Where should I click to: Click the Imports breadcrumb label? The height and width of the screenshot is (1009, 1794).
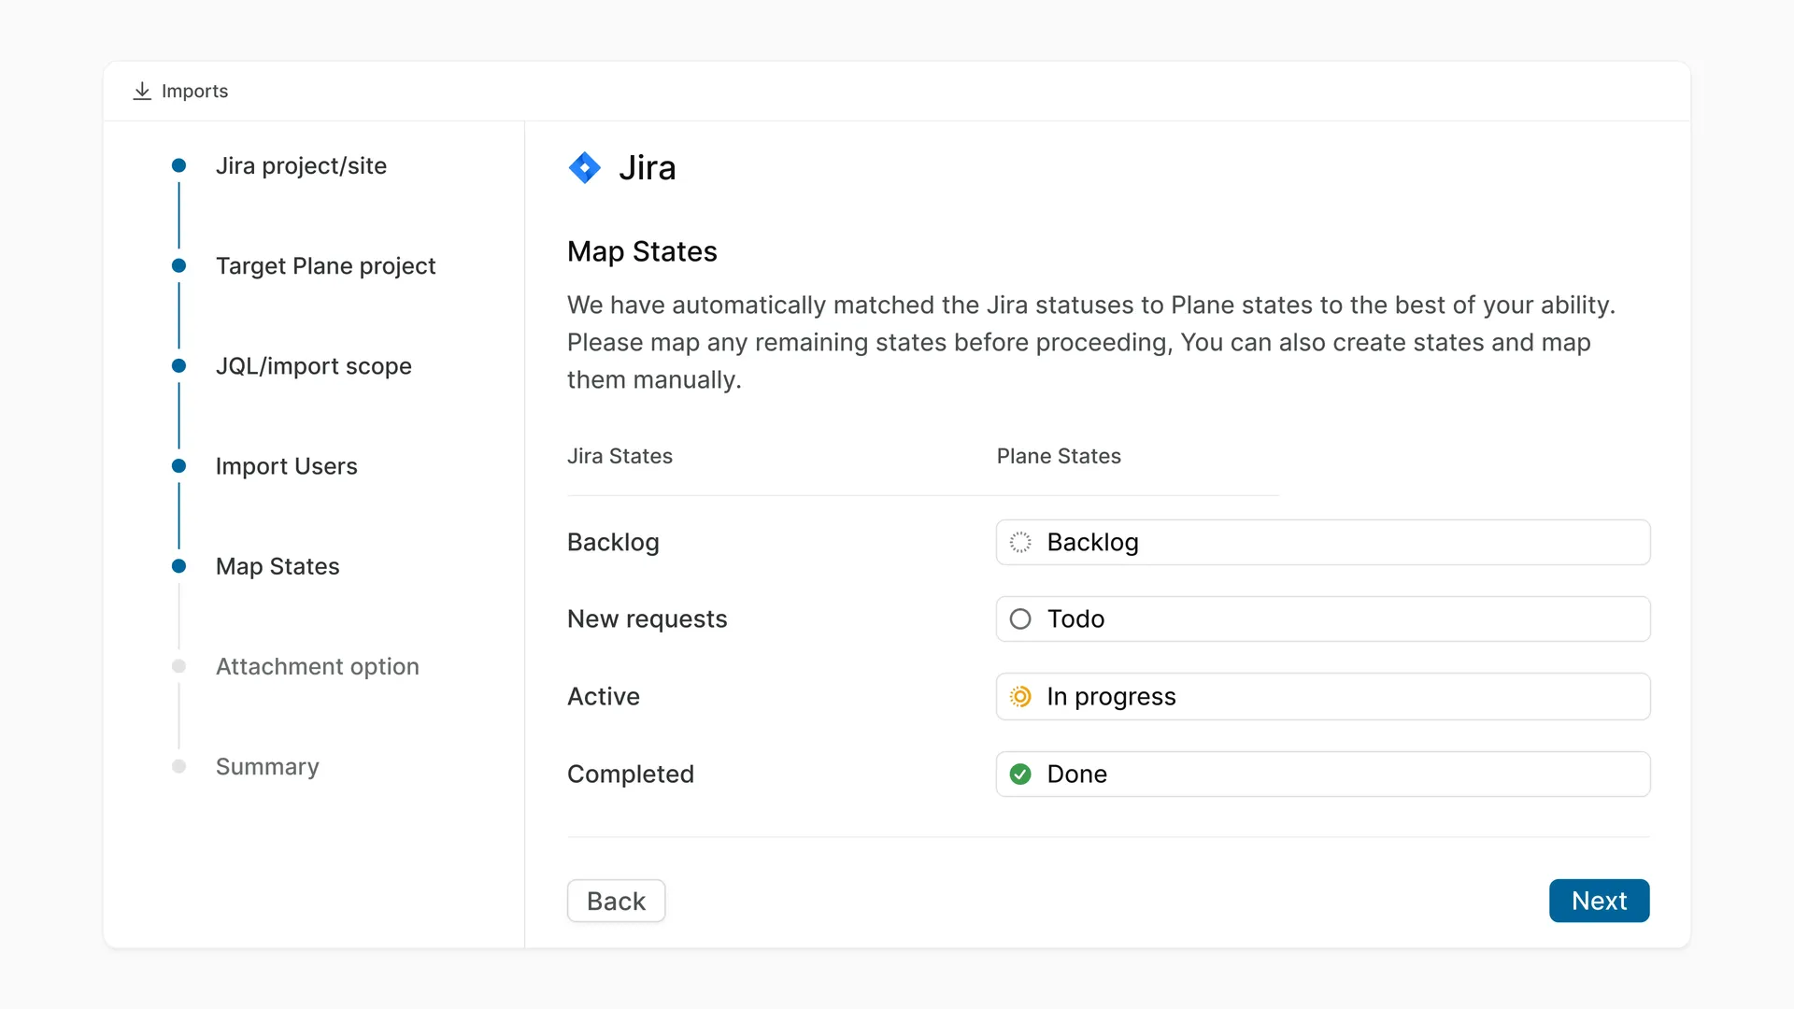[x=194, y=91]
